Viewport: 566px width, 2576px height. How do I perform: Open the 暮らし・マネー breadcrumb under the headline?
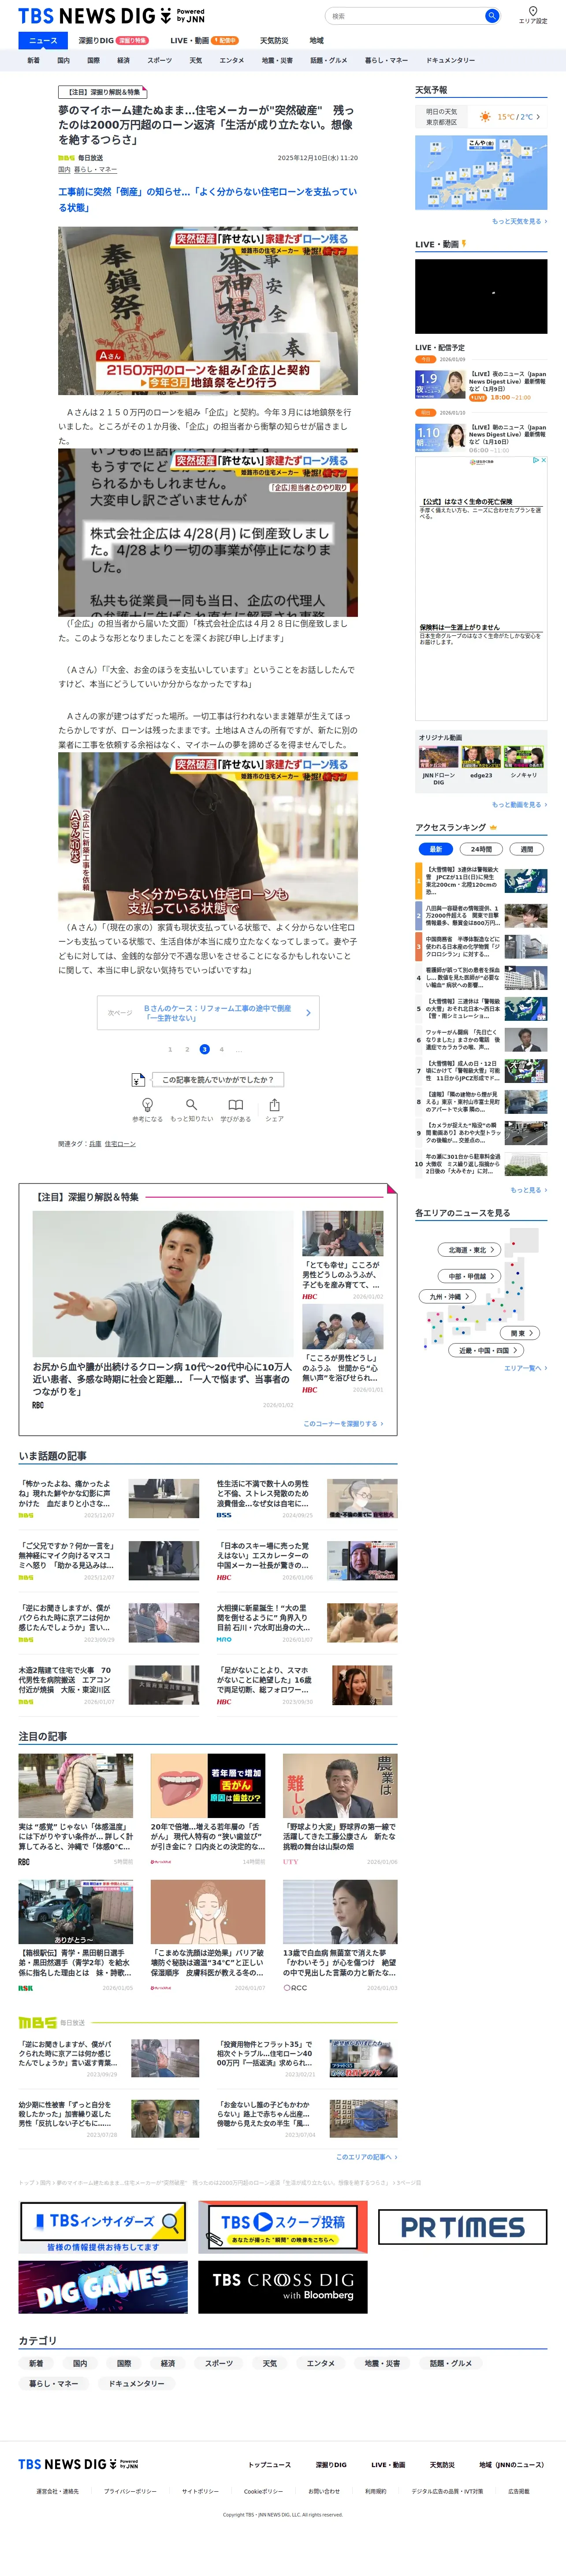pyautogui.click(x=95, y=170)
